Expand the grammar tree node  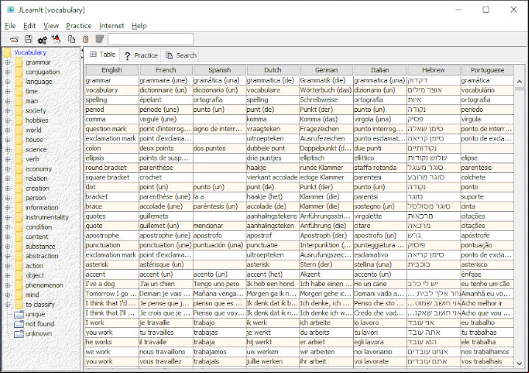pos(7,63)
